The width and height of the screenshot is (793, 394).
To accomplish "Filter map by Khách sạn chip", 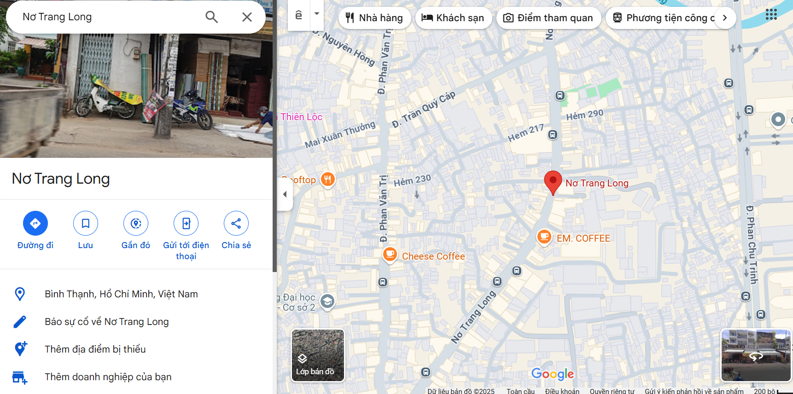I will 454,18.
